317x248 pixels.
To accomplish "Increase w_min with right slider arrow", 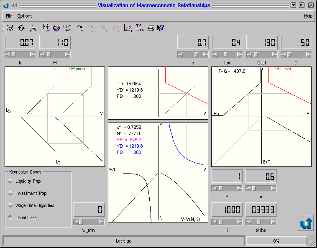I will click(x=101, y=222).
